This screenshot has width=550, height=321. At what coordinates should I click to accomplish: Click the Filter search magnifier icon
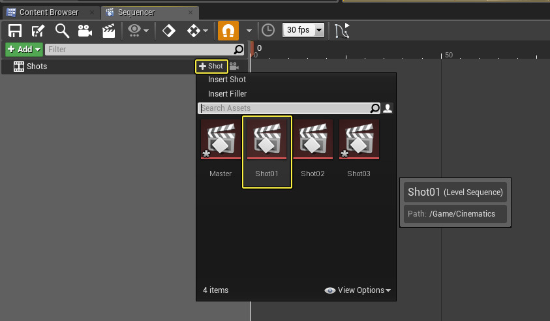tap(239, 50)
